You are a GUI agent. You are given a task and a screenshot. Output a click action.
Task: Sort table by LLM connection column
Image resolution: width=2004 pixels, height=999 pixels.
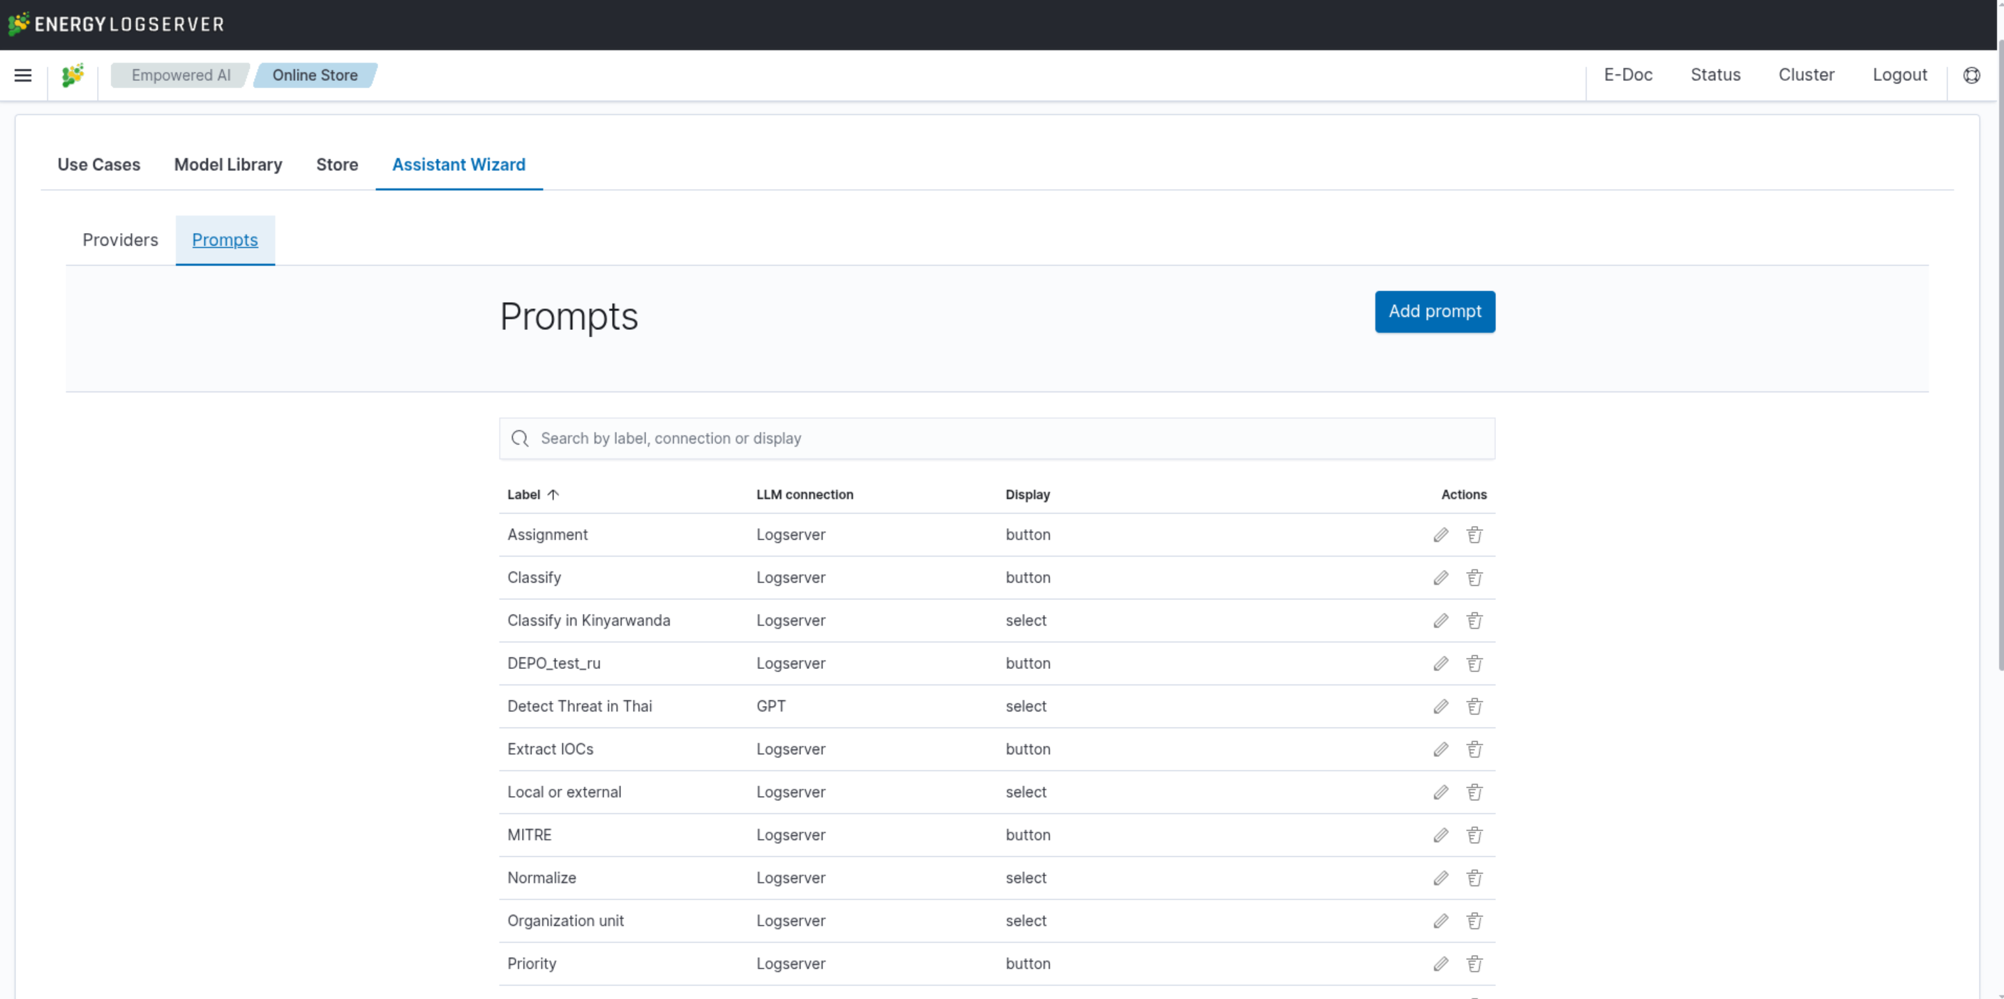805,495
